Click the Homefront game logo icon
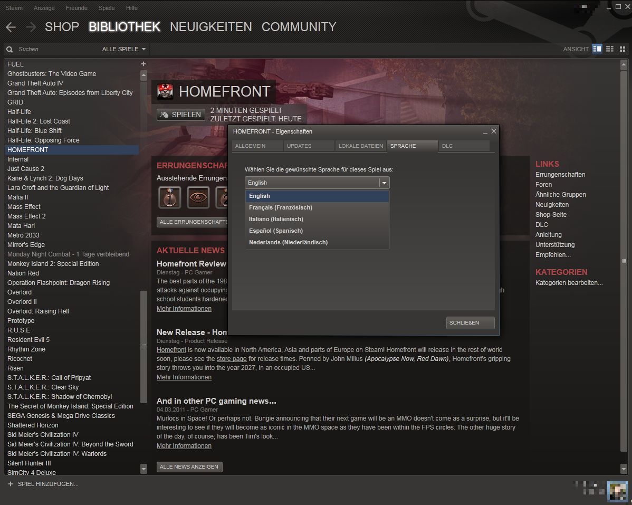The height and width of the screenshot is (505, 632). pos(165,91)
